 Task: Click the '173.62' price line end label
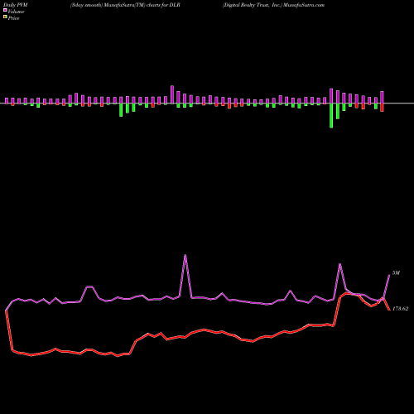pyautogui.click(x=400, y=309)
